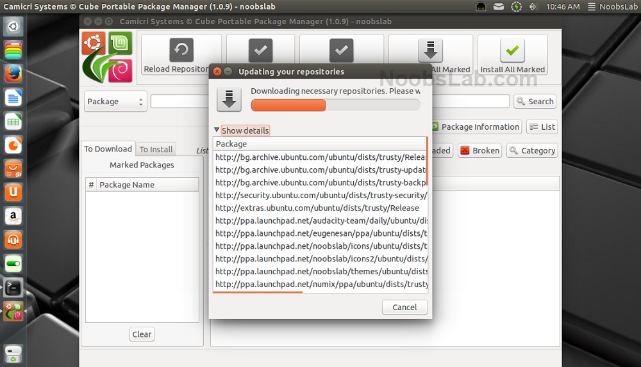Launch LibreOffice Writer from dock
Image resolution: width=641 pixels, height=367 pixels.
pyautogui.click(x=13, y=97)
